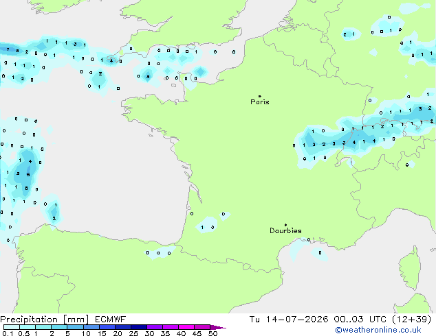Select the 40–45 mm bright pink swatch
This screenshot has width=436, height=336.
(186, 327)
